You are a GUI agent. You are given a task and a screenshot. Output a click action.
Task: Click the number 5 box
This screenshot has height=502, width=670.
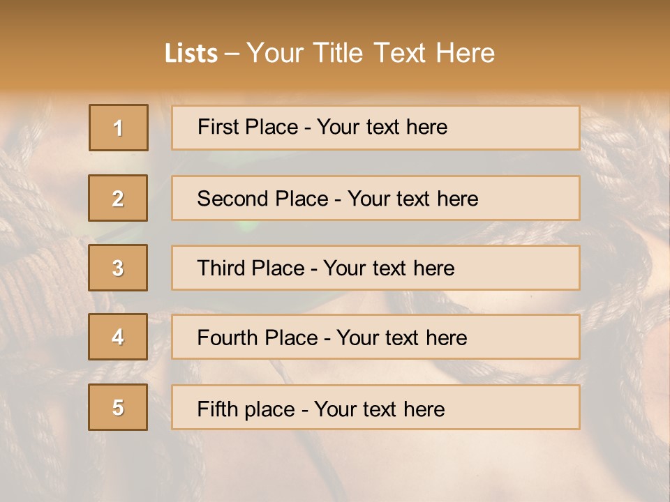pyautogui.click(x=118, y=407)
